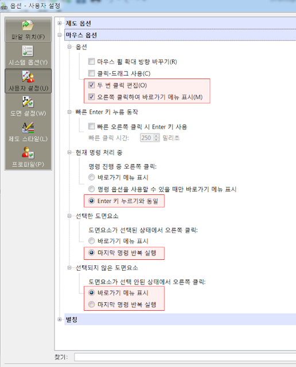This screenshot has width=296, height=367.
Task: Select 바로가기 메뉴 표시 under 선택되지 않은 도면요소
Action: point(91,292)
